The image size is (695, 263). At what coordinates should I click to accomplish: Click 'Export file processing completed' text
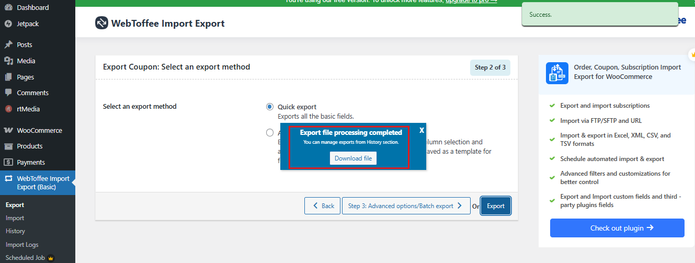coord(351,132)
